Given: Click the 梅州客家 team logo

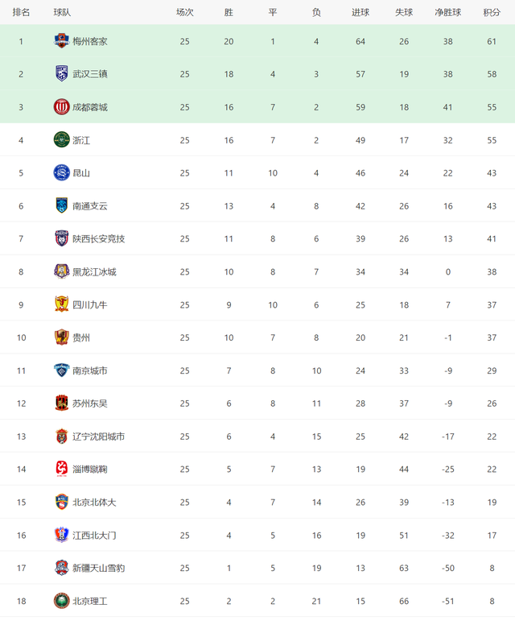Looking at the screenshot, I should pos(61,41).
